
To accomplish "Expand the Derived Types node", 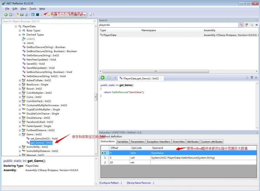I will tap(20, 35).
